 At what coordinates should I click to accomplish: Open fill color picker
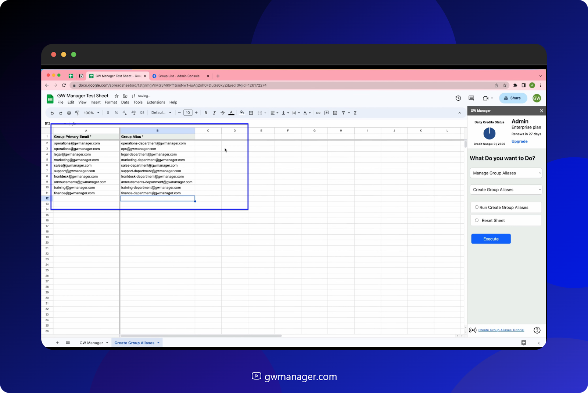coord(242,113)
